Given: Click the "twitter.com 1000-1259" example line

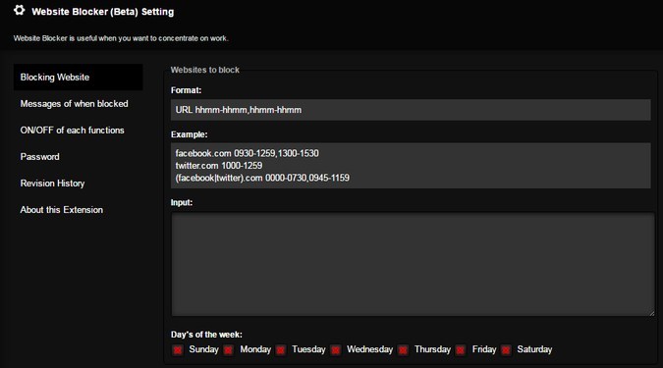Looking at the screenshot, I should click(219, 166).
